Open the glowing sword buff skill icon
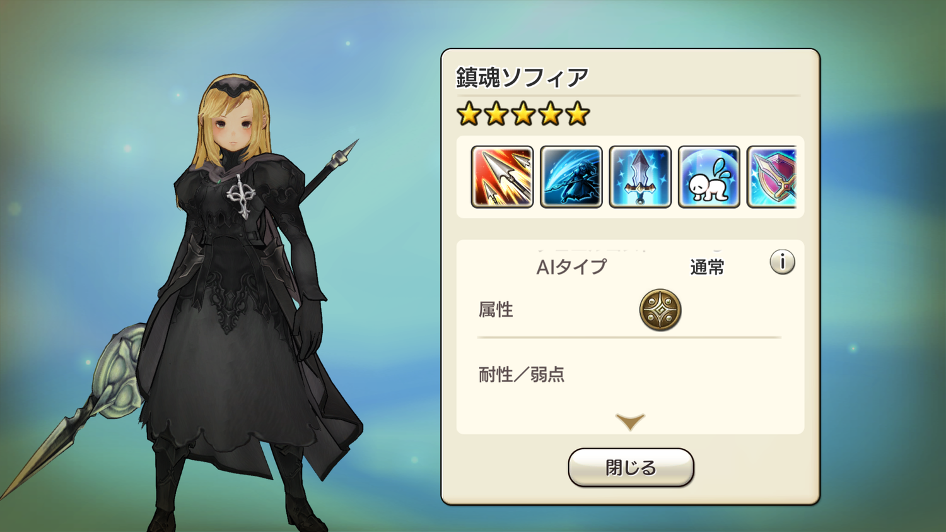The height and width of the screenshot is (532, 946). [x=639, y=177]
